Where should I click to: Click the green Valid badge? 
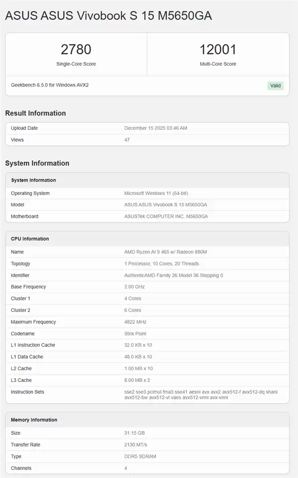click(x=275, y=86)
